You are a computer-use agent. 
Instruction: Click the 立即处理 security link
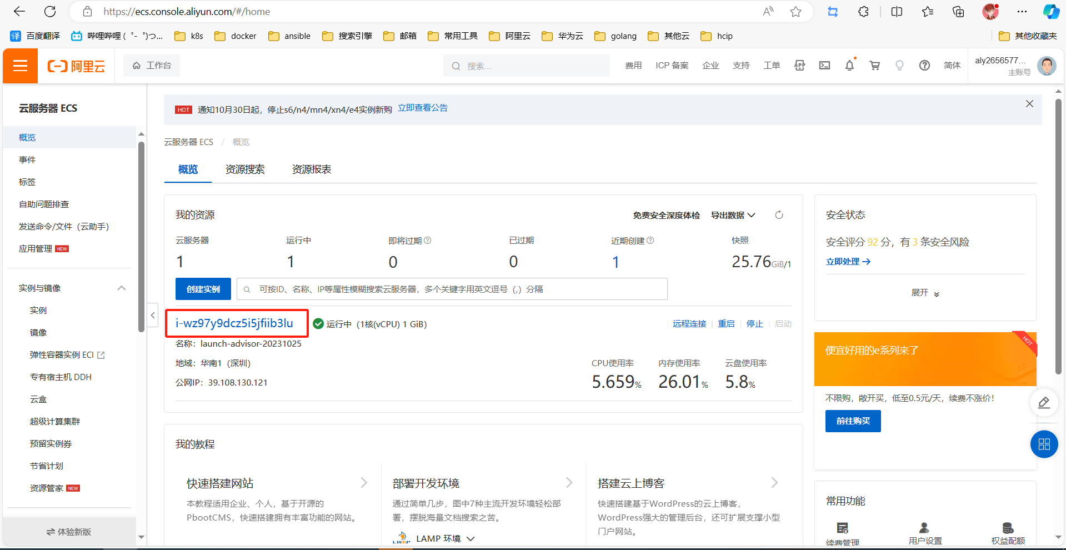pyautogui.click(x=848, y=262)
